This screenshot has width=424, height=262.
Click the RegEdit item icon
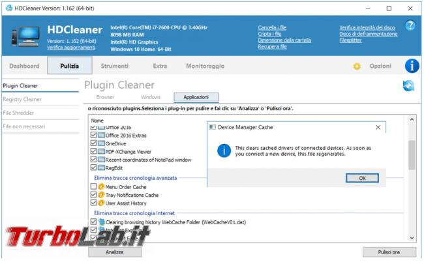101,167
